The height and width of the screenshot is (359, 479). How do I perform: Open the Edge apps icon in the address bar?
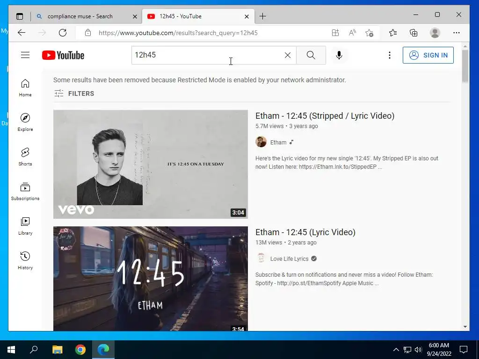(335, 33)
